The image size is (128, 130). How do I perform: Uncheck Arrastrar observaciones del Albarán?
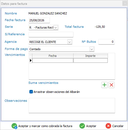[x=31, y=92]
